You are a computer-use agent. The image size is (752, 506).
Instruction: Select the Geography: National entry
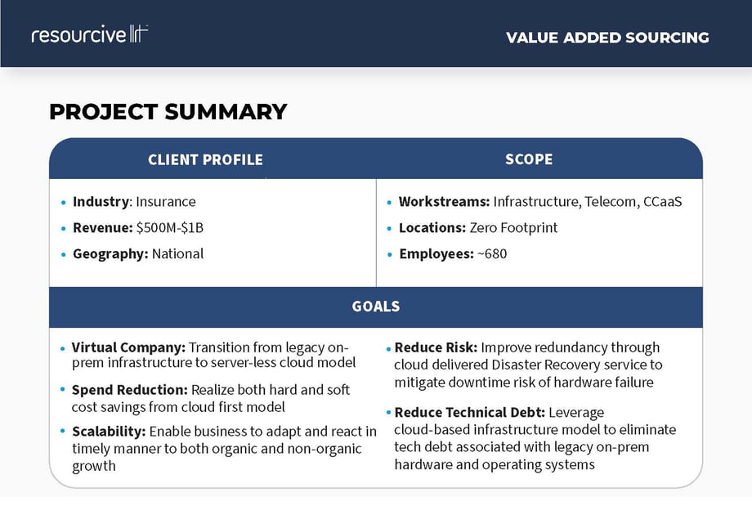point(137,253)
